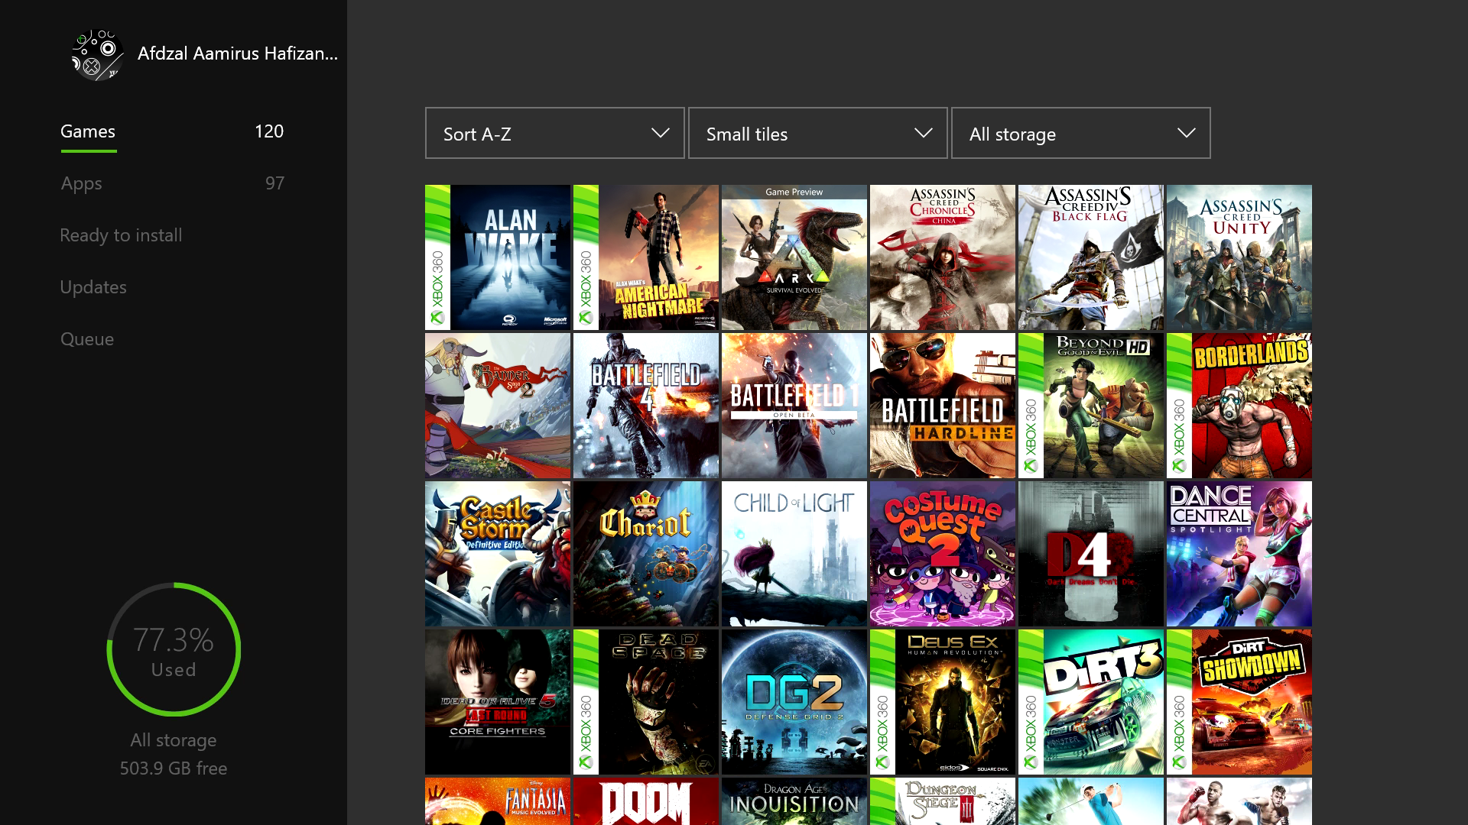Launch DiRT Showdown game tile
This screenshot has height=825, width=1468.
click(1239, 702)
